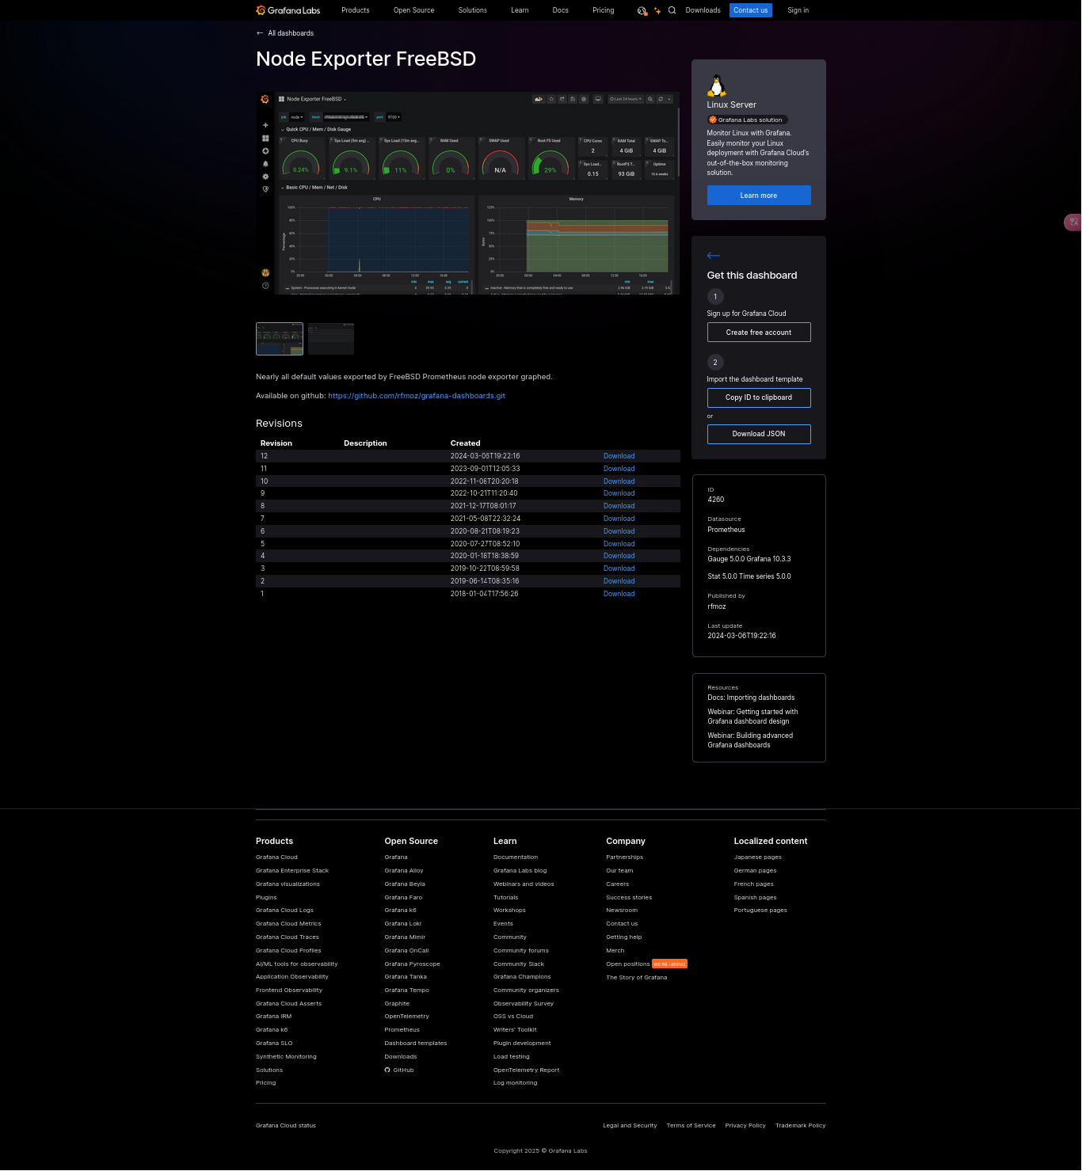Select the first dashboard screenshot thumbnail
Viewport: 1082px width, 1171px height.
[280, 339]
